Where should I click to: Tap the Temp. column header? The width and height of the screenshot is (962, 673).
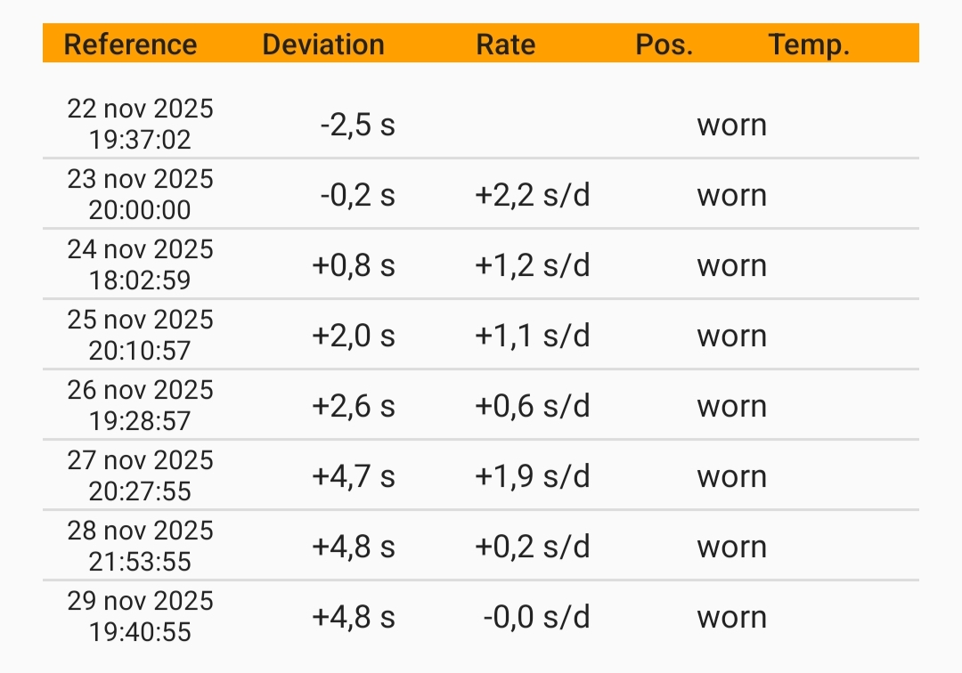[x=809, y=45]
